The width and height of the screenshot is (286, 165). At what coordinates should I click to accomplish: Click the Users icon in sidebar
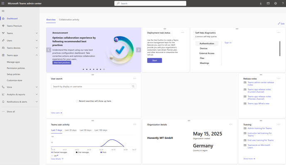tap(3, 40)
